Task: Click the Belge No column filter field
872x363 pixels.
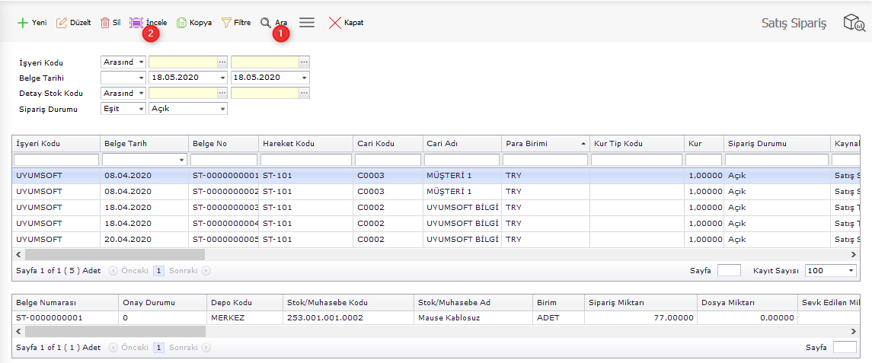Action: point(224,160)
